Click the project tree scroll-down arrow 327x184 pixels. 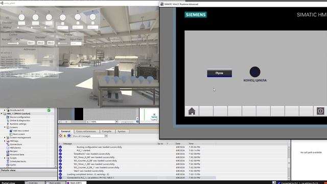(55, 166)
